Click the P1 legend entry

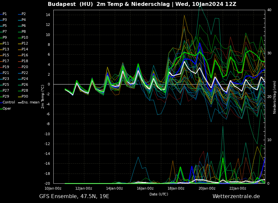pyautogui.click(x=5, y=14)
